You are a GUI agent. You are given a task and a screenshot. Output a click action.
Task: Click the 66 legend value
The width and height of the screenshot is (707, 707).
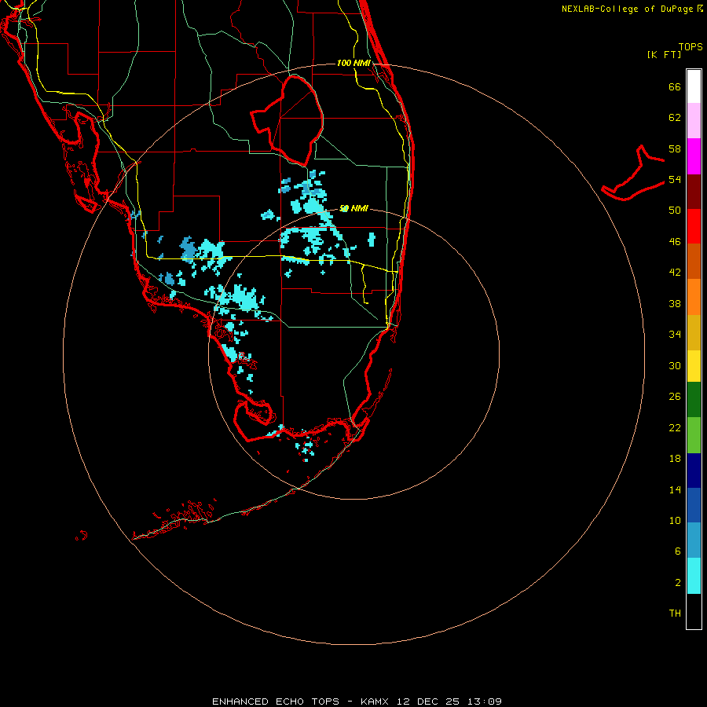[675, 87]
